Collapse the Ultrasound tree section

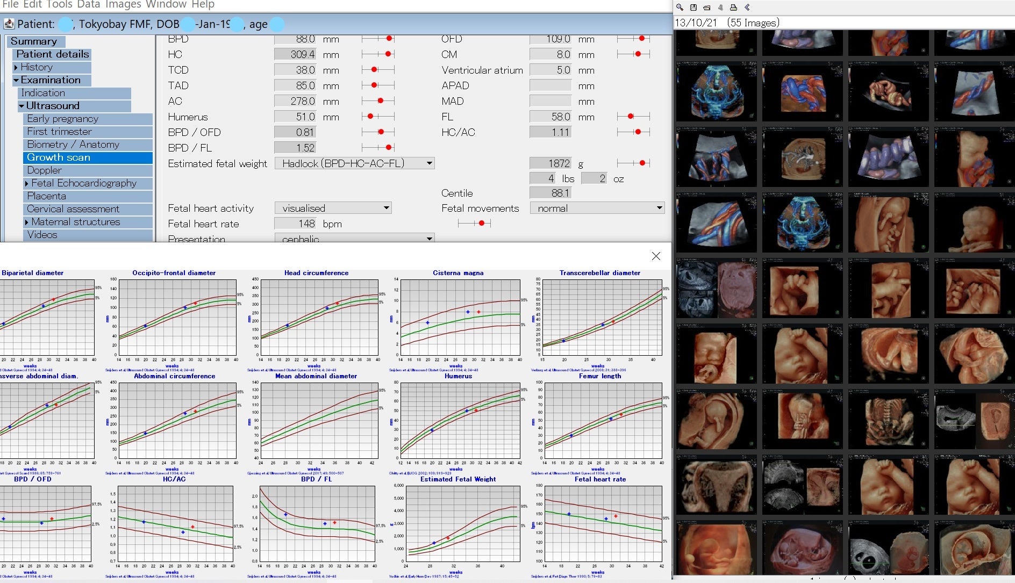tap(22, 106)
